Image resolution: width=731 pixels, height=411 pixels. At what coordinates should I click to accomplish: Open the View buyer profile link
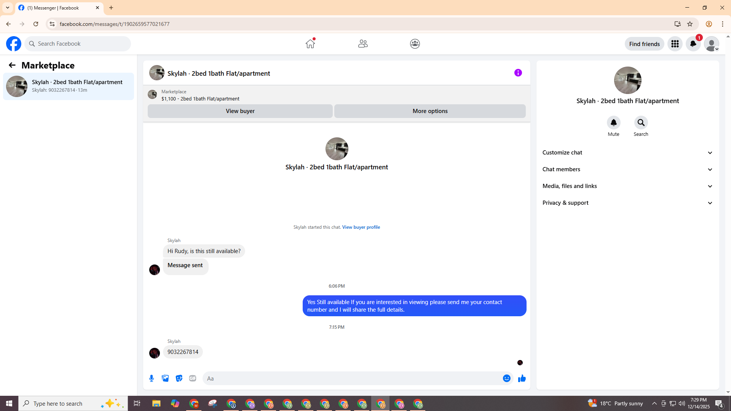361,227
